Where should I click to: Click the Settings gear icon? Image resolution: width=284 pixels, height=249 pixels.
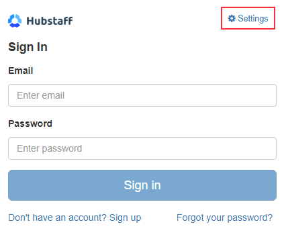[x=232, y=18]
